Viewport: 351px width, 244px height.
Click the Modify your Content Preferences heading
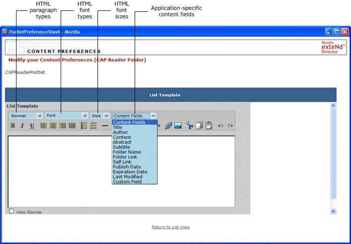77,60
